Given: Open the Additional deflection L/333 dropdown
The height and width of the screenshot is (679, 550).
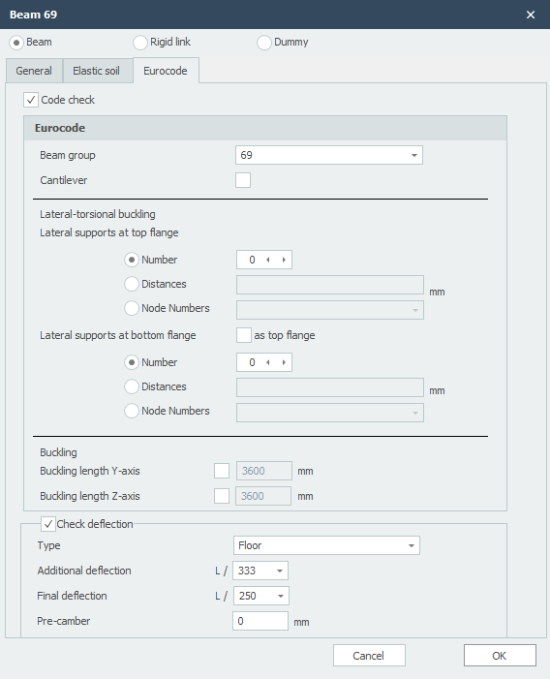Looking at the screenshot, I should (x=260, y=571).
